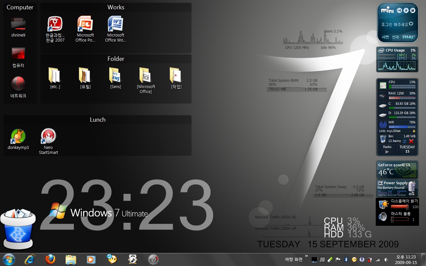Click the Bluetooth tray icon
Image resolution: width=426 pixels, height=266 pixels.
pyautogui.click(x=346, y=260)
